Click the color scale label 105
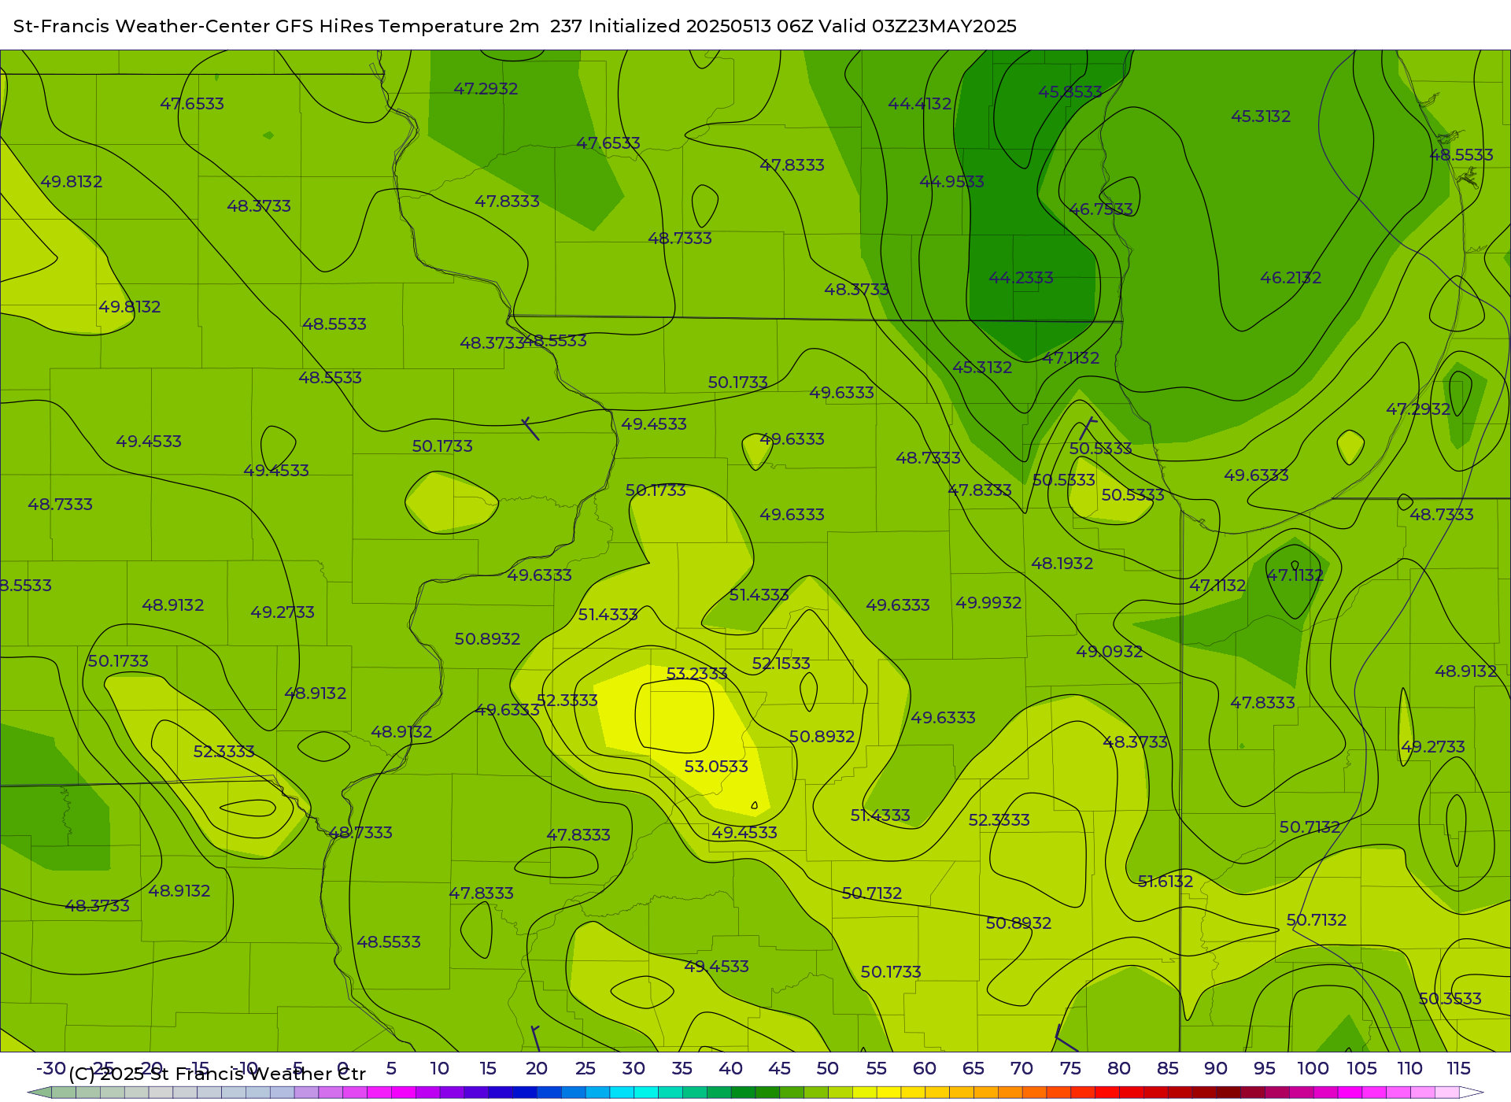Viewport: 1511px width, 1102px height. [x=1361, y=1069]
